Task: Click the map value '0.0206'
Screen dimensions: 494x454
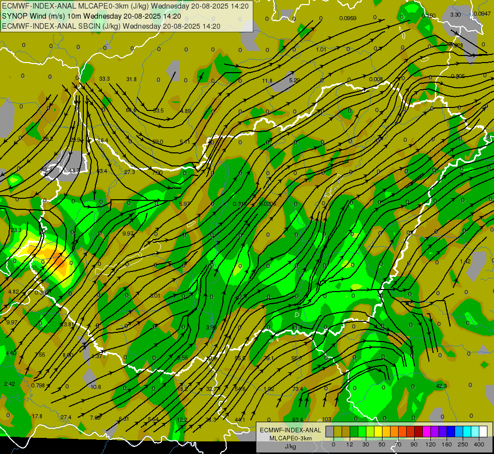Action: 267,204
